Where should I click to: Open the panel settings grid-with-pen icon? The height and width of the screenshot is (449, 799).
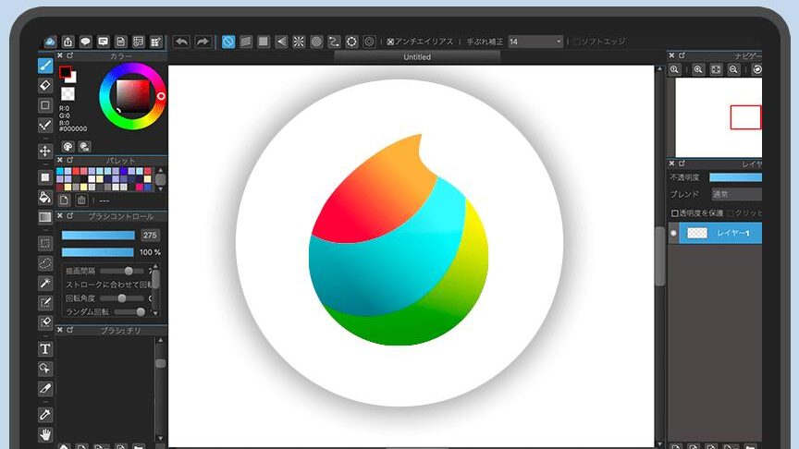[156, 42]
